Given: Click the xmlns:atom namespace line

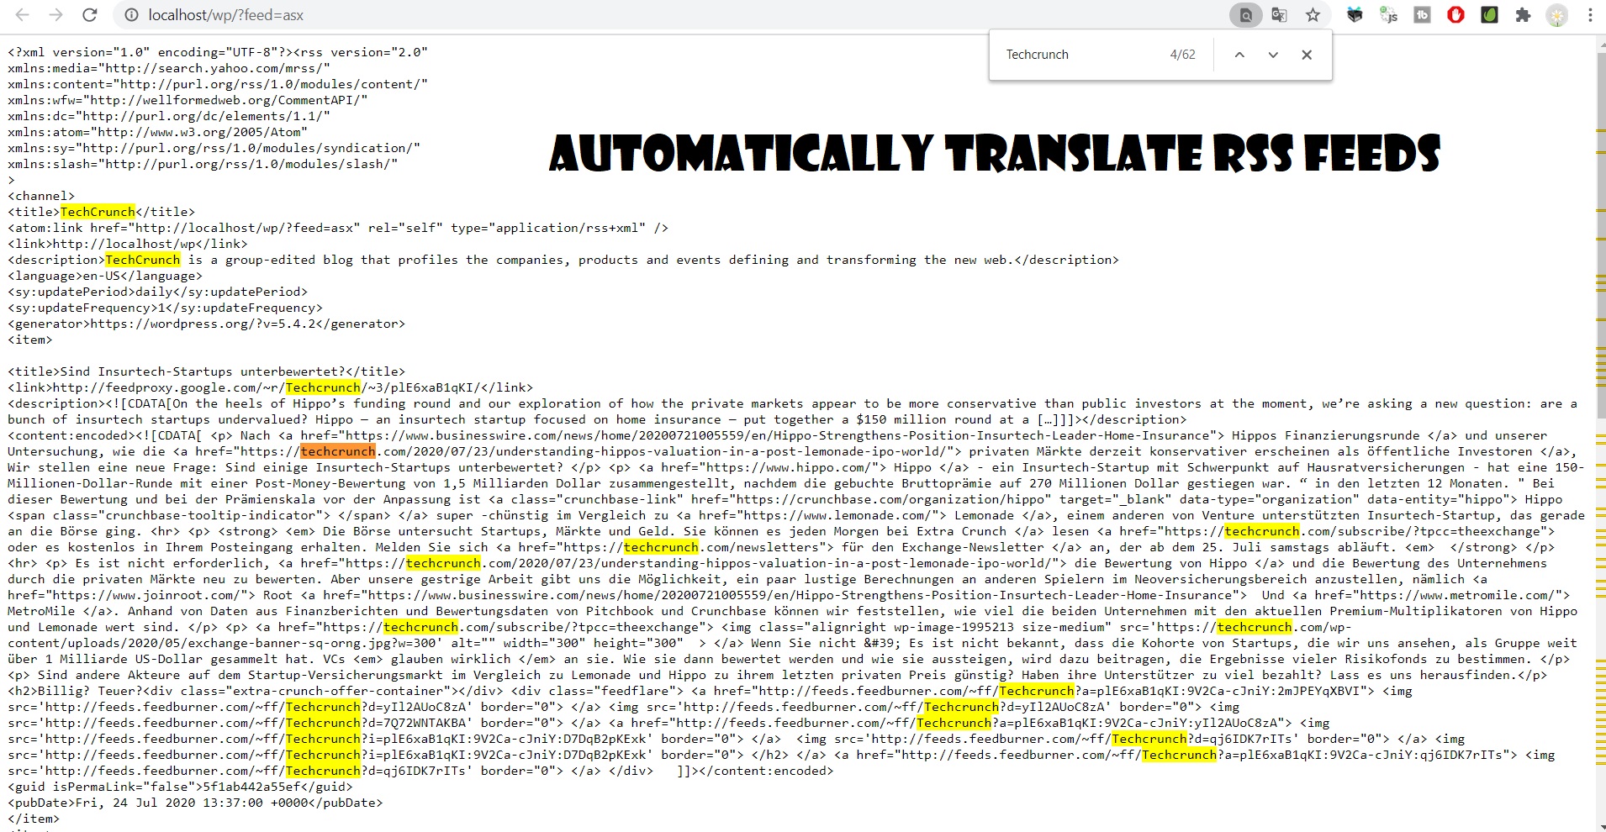Looking at the screenshot, I should point(158,132).
